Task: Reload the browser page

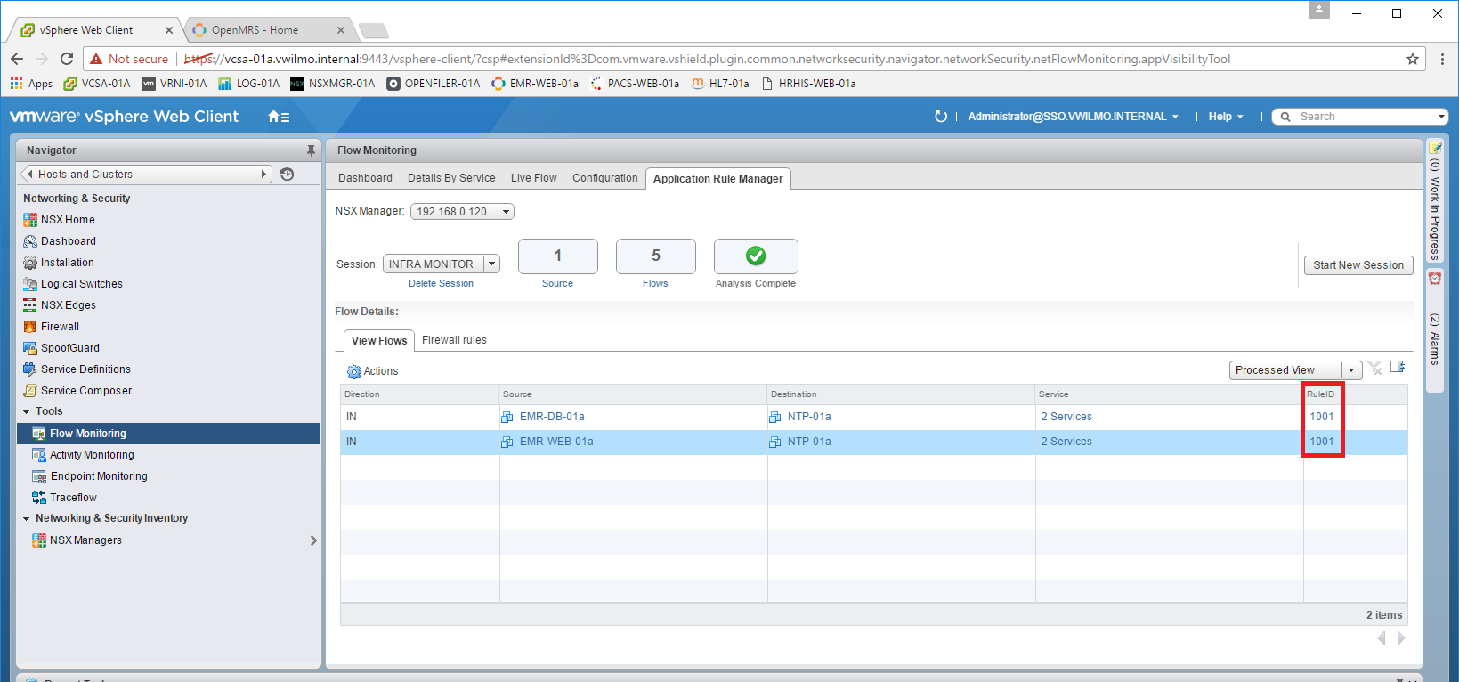Action: click(67, 59)
